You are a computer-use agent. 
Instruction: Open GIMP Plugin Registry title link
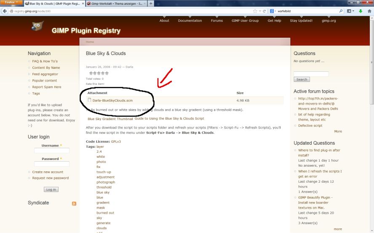click(86, 30)
